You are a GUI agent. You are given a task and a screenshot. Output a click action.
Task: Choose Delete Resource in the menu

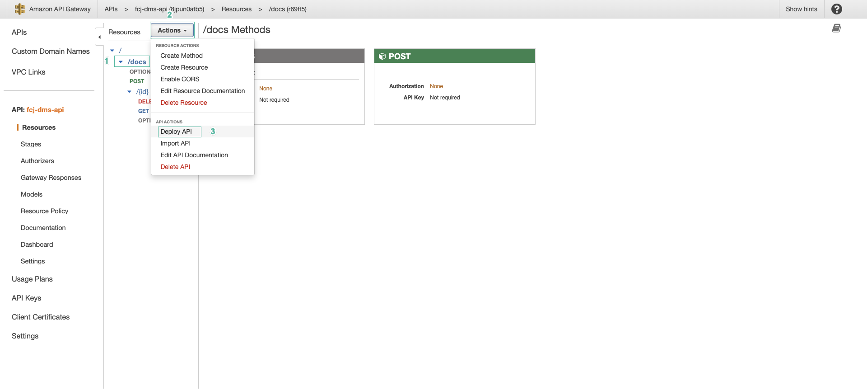pyautogui.click(x=183, y=103)
